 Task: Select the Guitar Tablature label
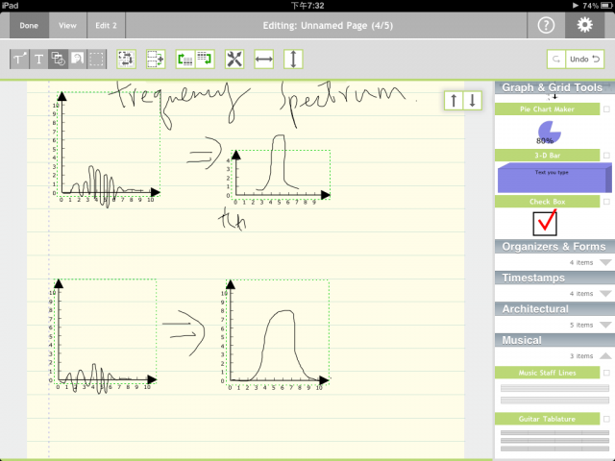547,419
